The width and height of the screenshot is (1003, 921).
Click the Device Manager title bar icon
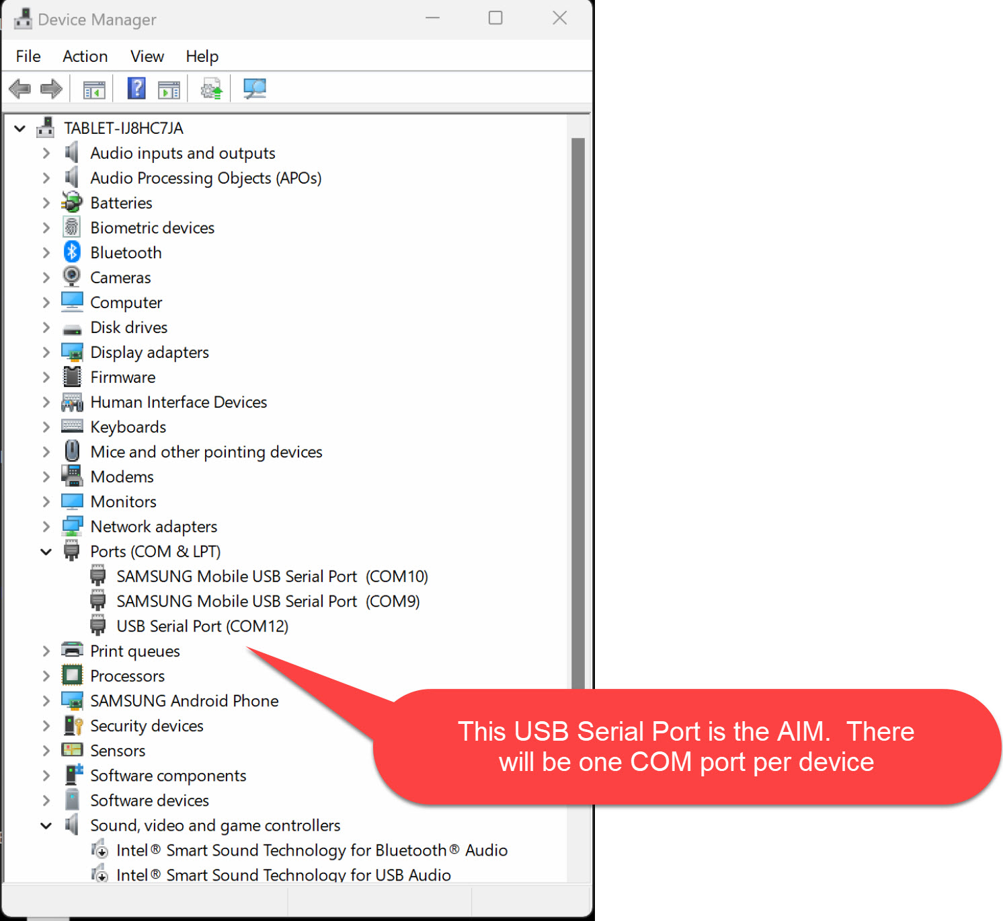(23, 19)
